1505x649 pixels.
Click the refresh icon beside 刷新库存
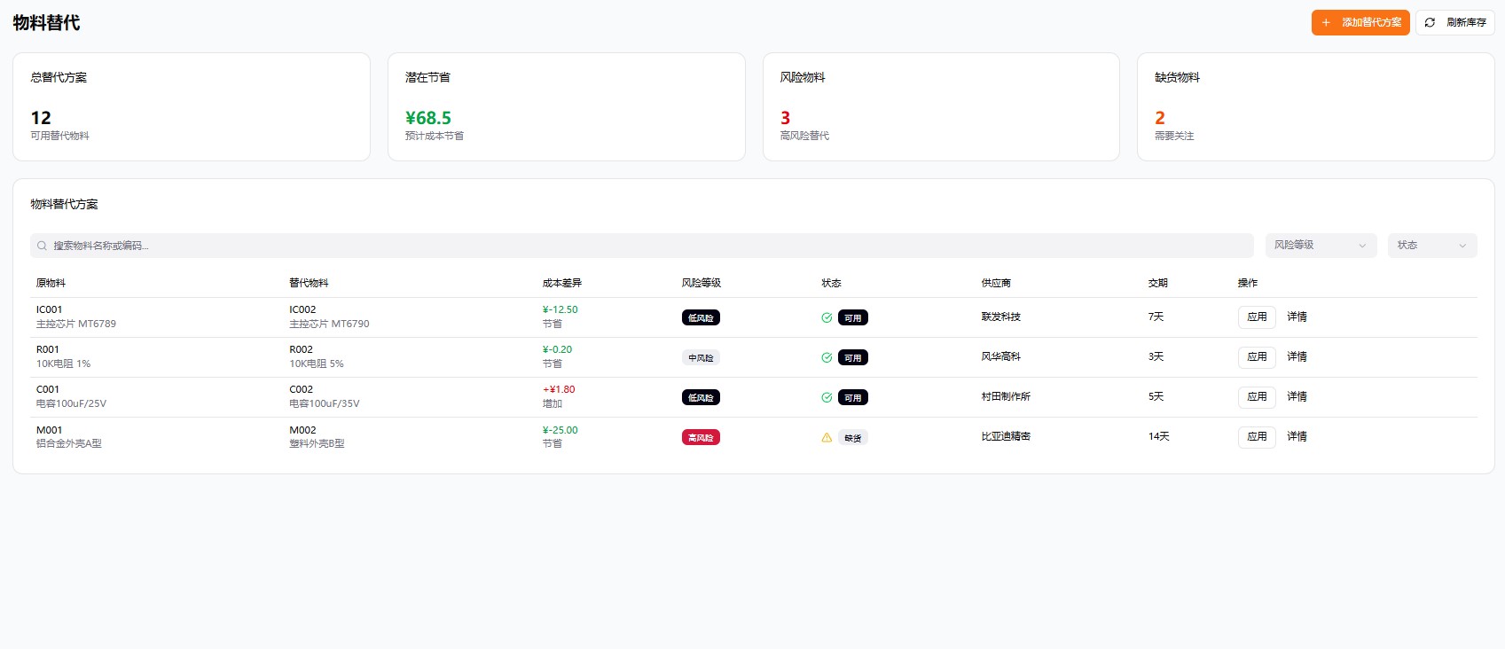pos(1430,22)
